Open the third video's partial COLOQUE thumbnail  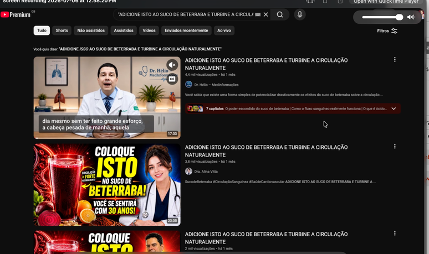[x=107, y=241]
